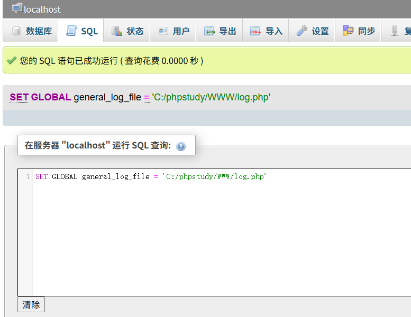Open the SQL query help question-mark icon
Screen dimensions: 411x317
(181, 146)
